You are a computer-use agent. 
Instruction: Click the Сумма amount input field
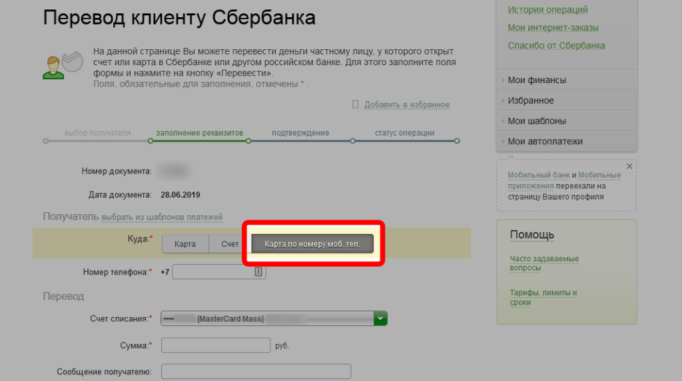[x=216, y=345]
